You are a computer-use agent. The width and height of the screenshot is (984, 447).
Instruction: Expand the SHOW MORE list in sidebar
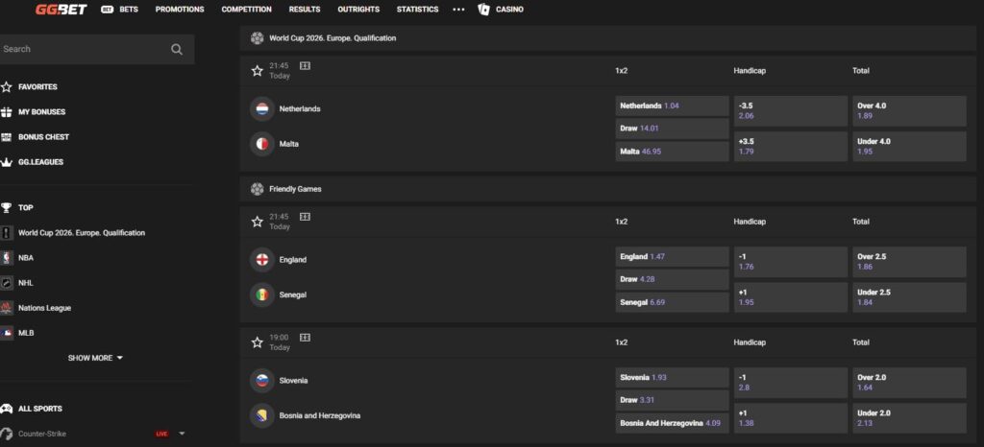coord(95,358)
